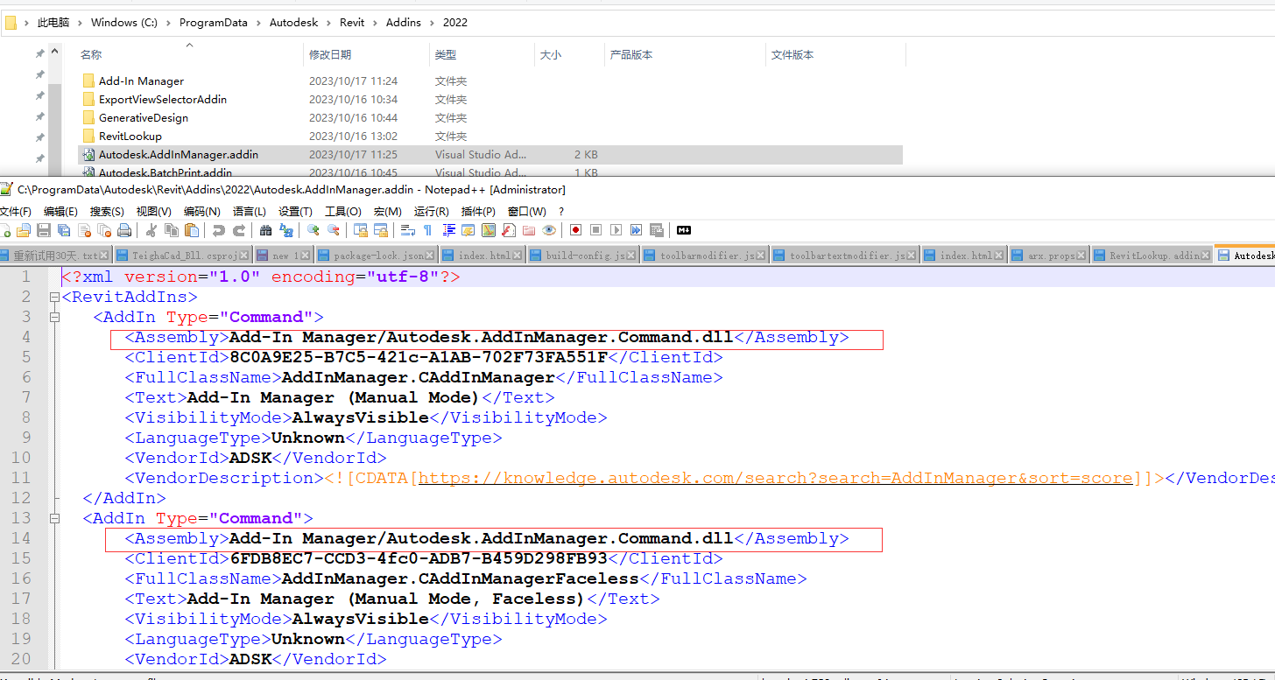The height and width of the screenshot is (680, 1275).
Task: Click line 8 VisibilityMode AlwaysVisible text
Action: coord(366,417)
